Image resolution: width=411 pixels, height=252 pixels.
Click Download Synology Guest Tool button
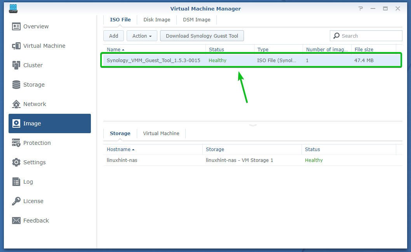tap(202, 36)
